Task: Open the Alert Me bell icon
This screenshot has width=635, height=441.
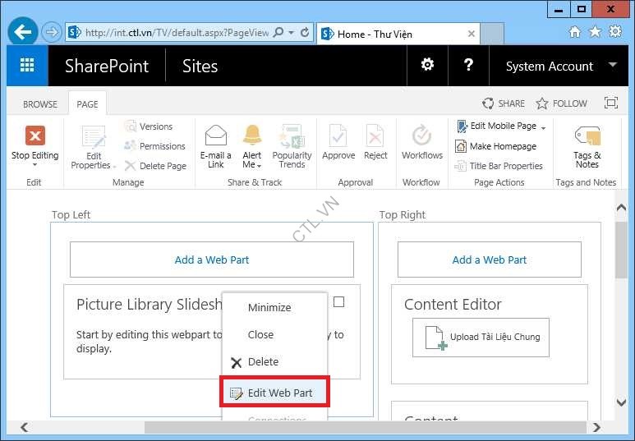Action: click(251, 136)
